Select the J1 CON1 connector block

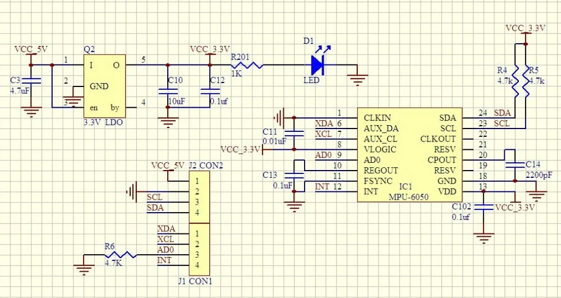199,249
